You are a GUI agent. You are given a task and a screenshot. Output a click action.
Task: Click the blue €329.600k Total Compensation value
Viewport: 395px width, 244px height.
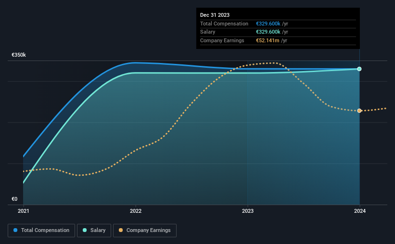268,24
